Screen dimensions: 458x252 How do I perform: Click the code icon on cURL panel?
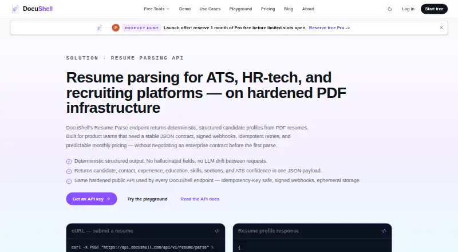(x=217, y=231)
